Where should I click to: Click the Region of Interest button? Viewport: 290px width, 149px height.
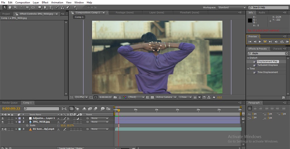[148, 97]
